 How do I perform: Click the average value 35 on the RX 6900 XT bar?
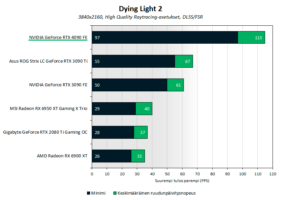tap(139, 156)
